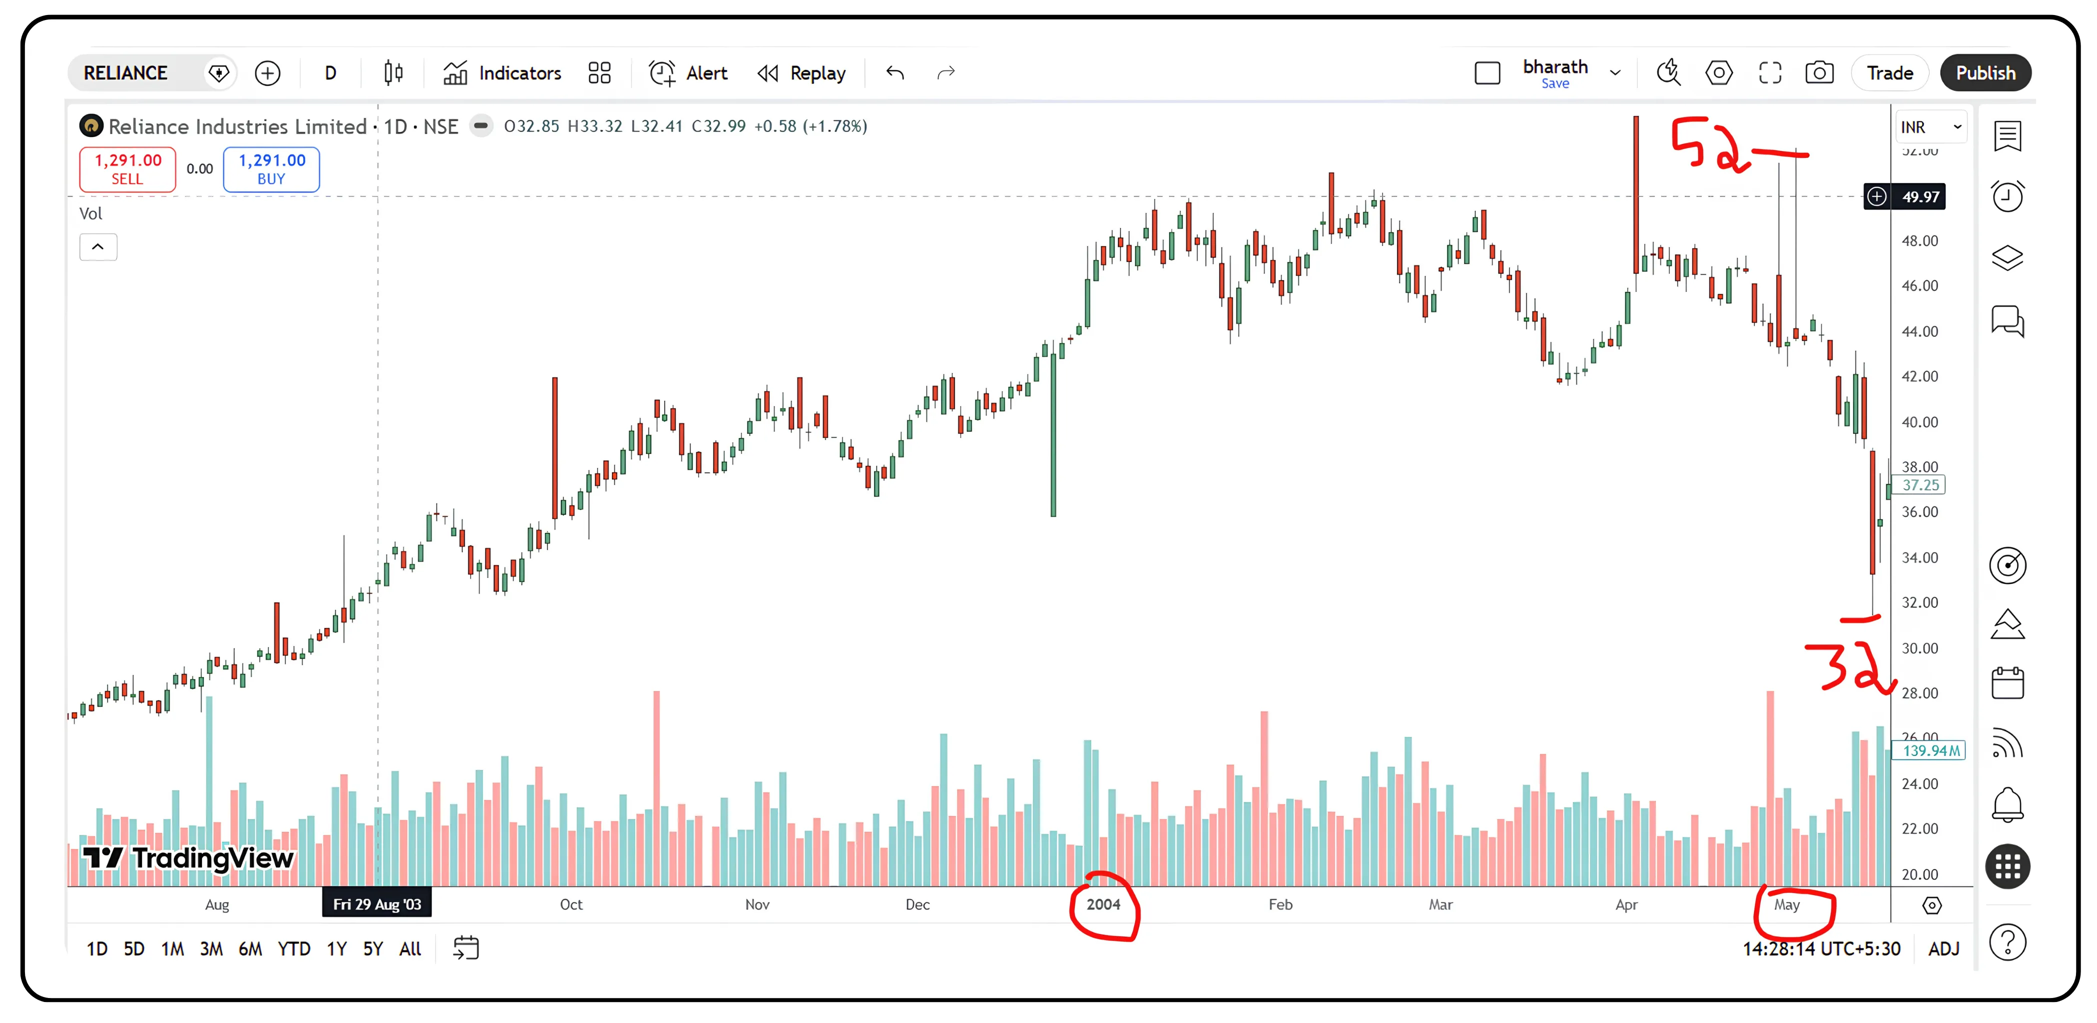Change the INR currency dropdown
This screenshot has width=2097, height=1023.
(1931, 127)
